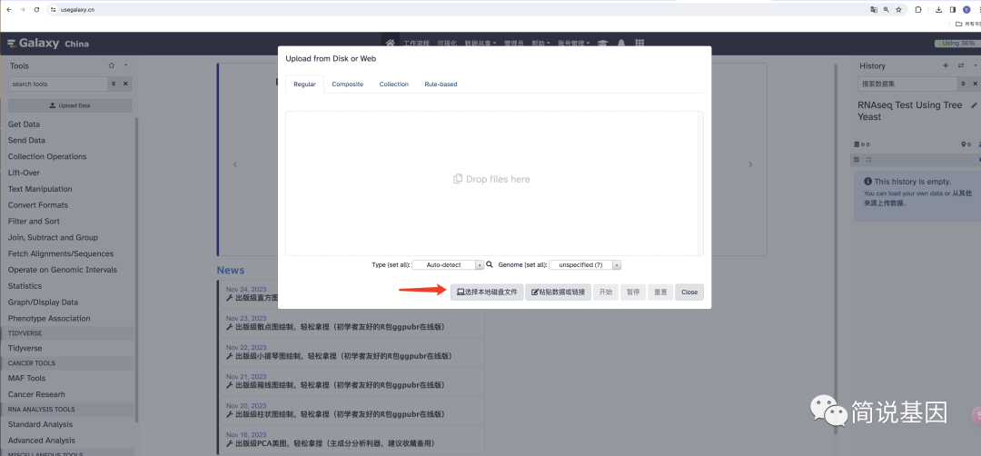Click the collapse-all datasets icon in history

(x=868, y=160)
